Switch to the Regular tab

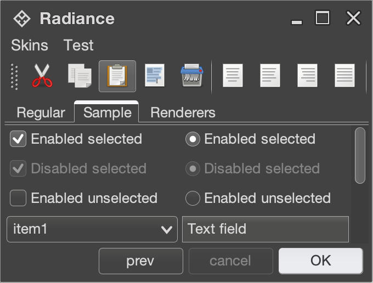[x=41, y=113]
